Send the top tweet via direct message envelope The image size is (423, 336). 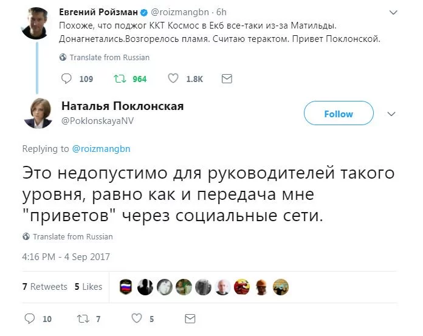(x=227, y=78)
